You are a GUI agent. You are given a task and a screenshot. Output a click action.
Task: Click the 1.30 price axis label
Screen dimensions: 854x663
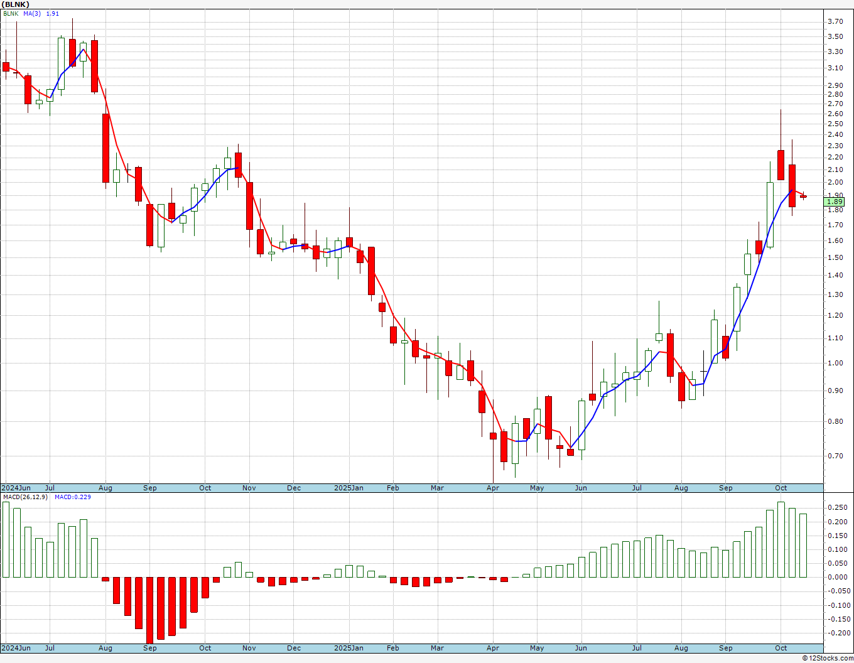835,294
